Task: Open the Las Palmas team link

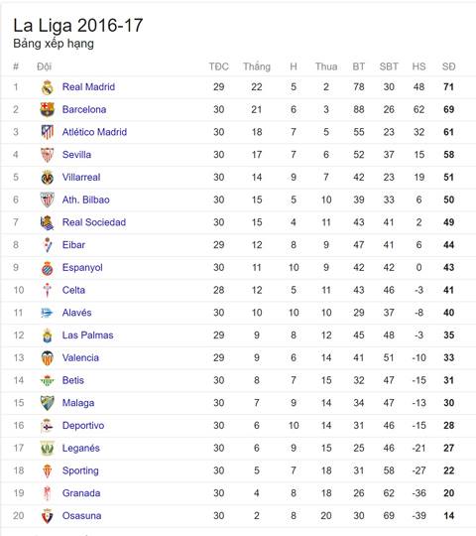Action: 87,335
